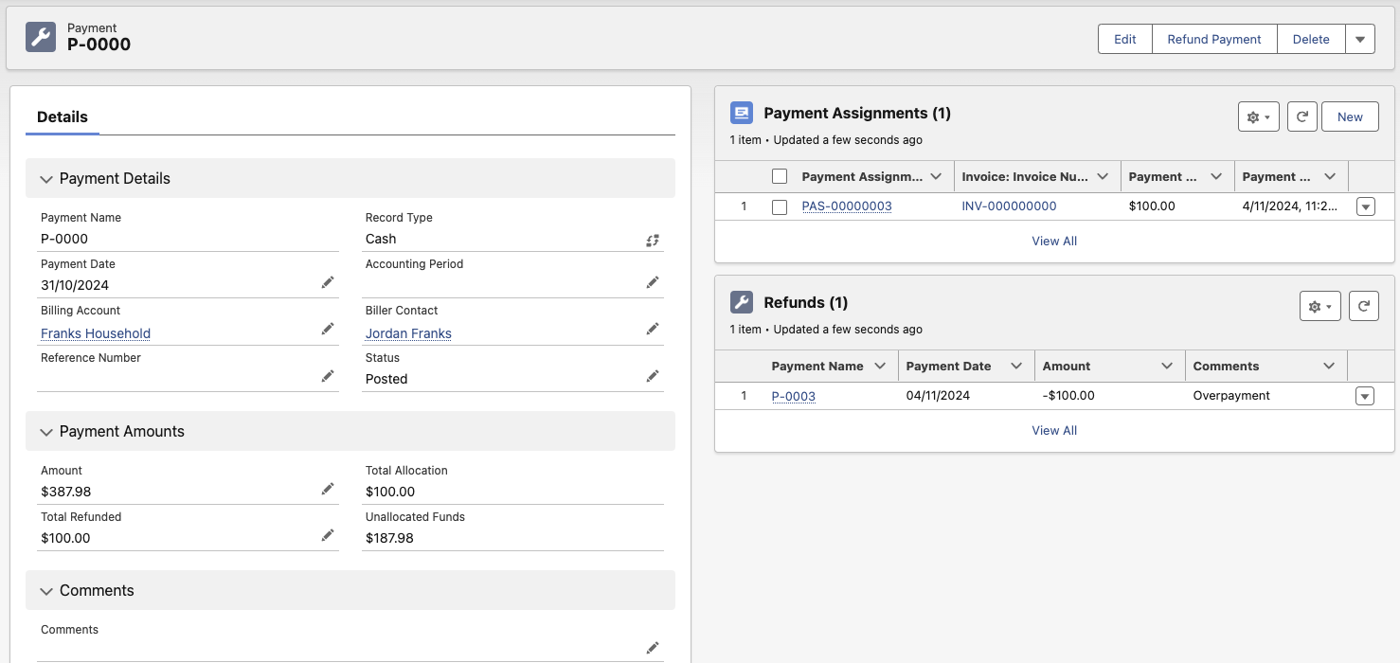Edit the Amount using its pencil icon
This screenshot has width=1400, height=663.
click(327, 488)
